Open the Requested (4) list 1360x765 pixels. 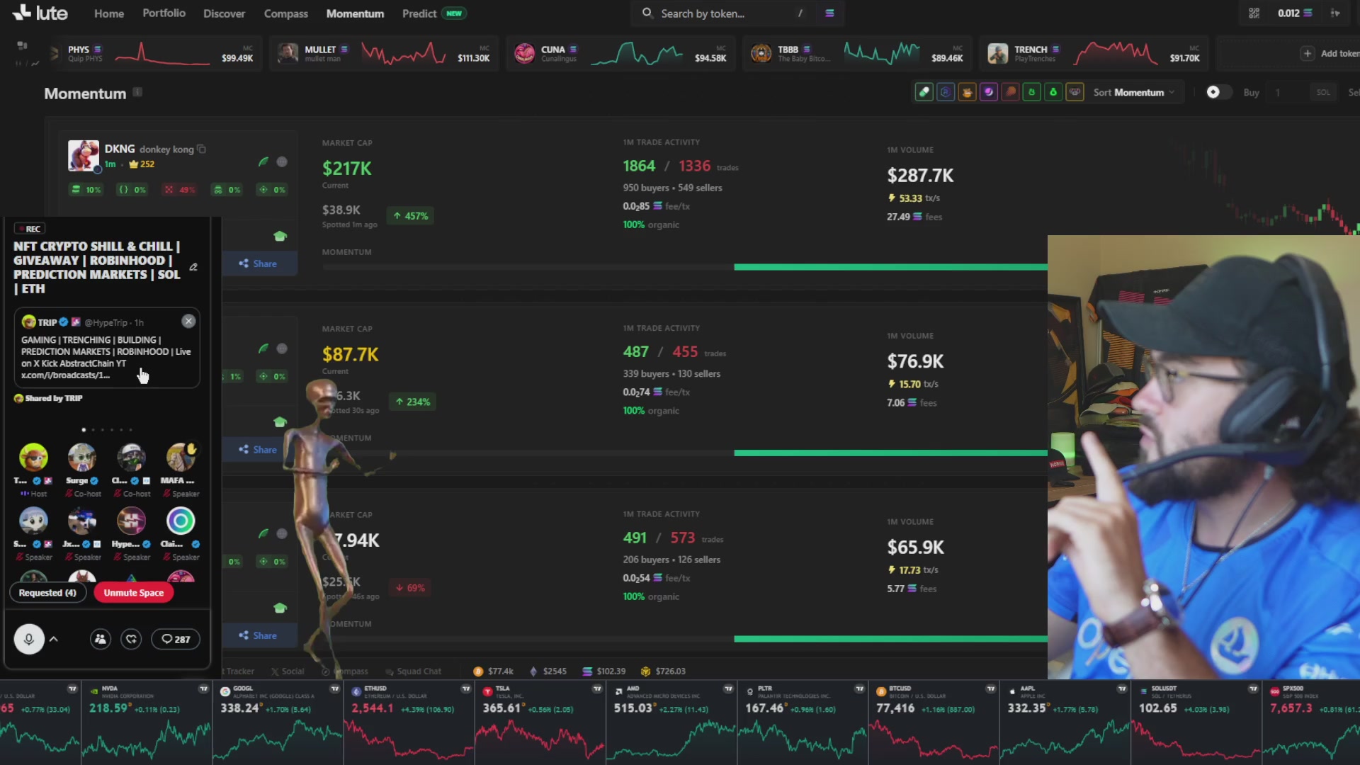tap(47, 592)
